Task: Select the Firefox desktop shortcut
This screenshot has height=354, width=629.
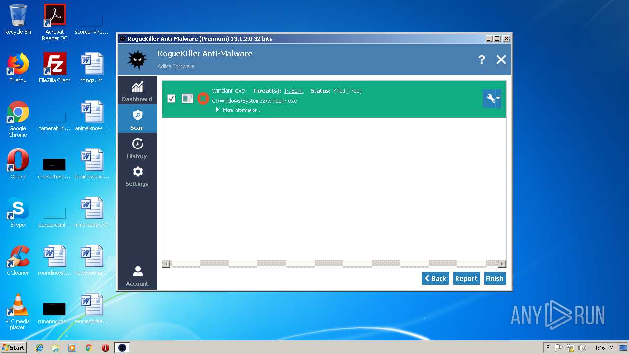Action: click(18, 68)
